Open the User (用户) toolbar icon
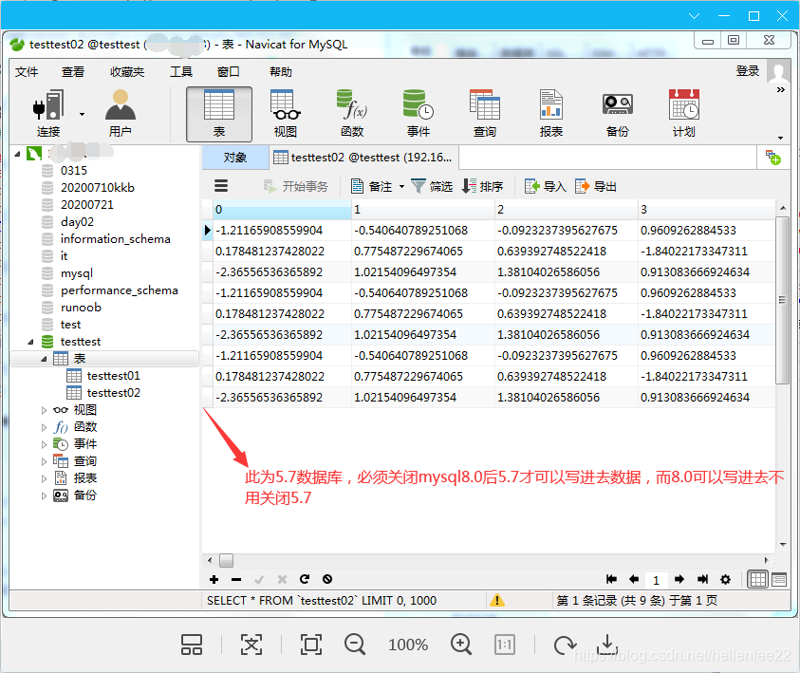This screenshot has width=800, height=673. [x=121, y=113]
